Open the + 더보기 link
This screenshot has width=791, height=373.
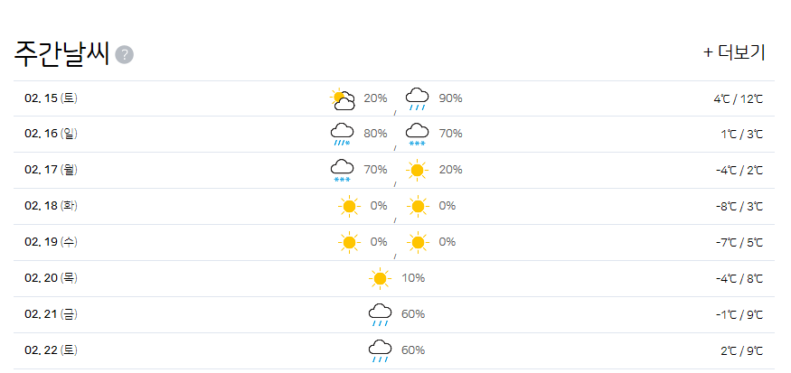click(734, 52)
